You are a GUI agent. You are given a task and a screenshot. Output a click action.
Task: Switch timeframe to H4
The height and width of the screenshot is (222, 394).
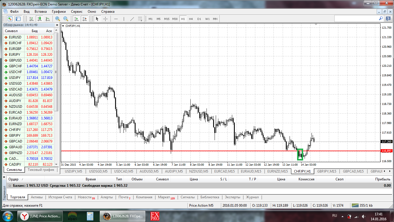click(191, 19)
